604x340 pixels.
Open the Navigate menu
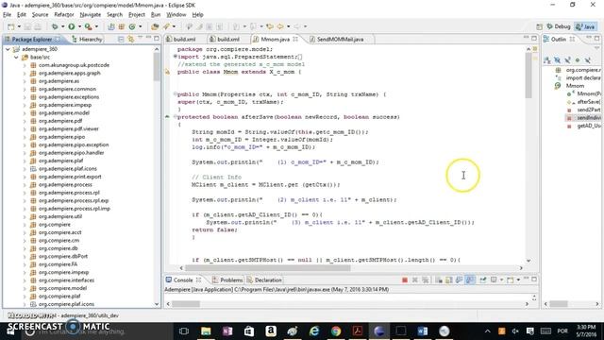pyautogui.click(x=91, y=15)
